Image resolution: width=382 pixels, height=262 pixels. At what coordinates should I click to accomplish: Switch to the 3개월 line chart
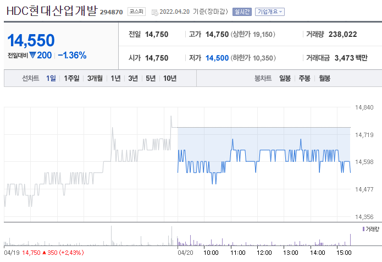[95, 78]
